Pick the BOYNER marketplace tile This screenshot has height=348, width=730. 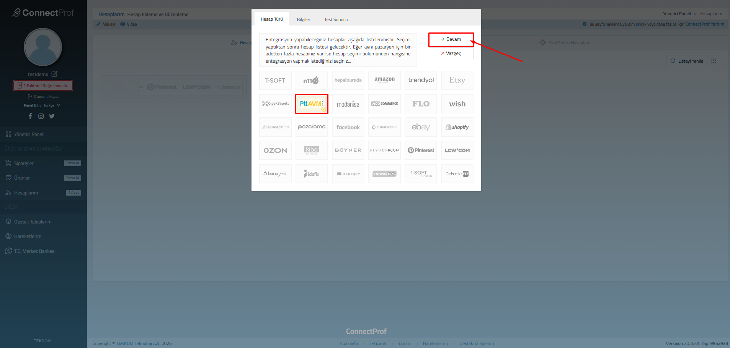point(348,151)
